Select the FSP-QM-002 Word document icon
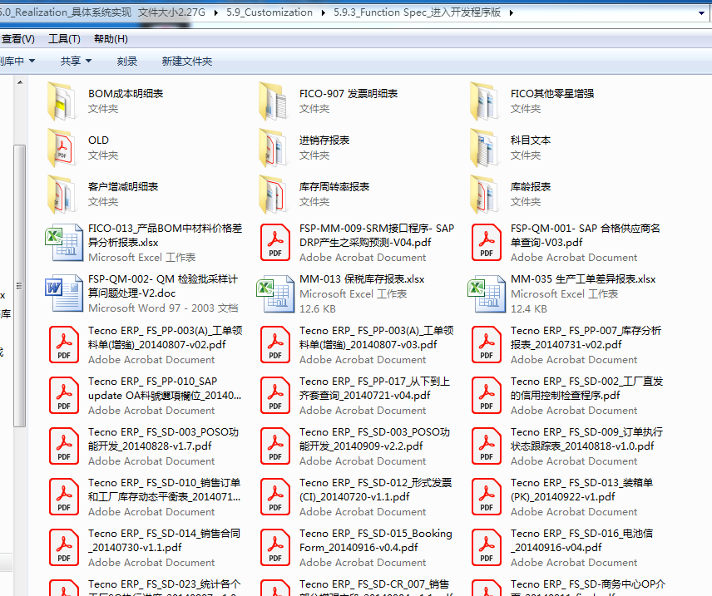Image resolution: width=712 pixels, height=596 pixels. coord(63,293)
